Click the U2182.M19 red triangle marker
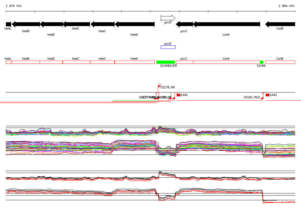Screen dimensions: 301x209 (262, 98)
